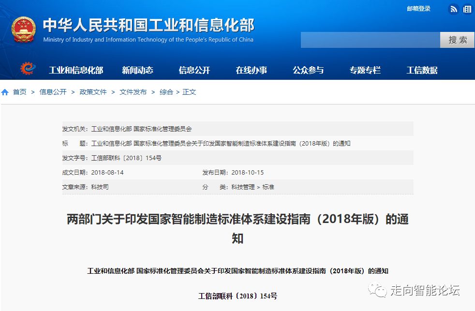
Task: Go to 综合 breadcrumb link
Action: coord(166,92)
